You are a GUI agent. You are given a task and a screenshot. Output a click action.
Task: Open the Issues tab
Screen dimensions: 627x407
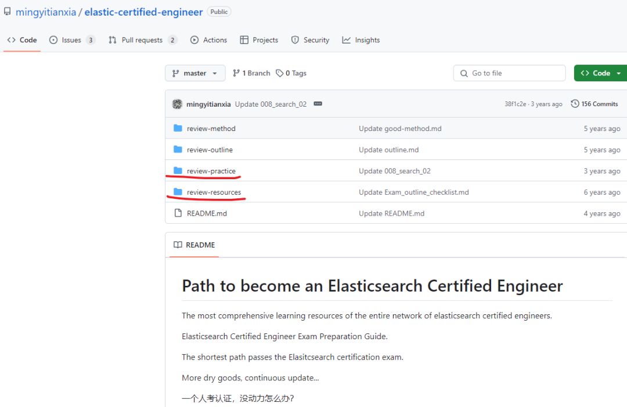point(72,40)
